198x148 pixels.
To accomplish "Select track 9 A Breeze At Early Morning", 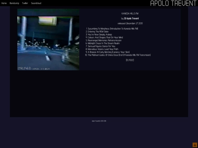I will (x=109, y=52).
